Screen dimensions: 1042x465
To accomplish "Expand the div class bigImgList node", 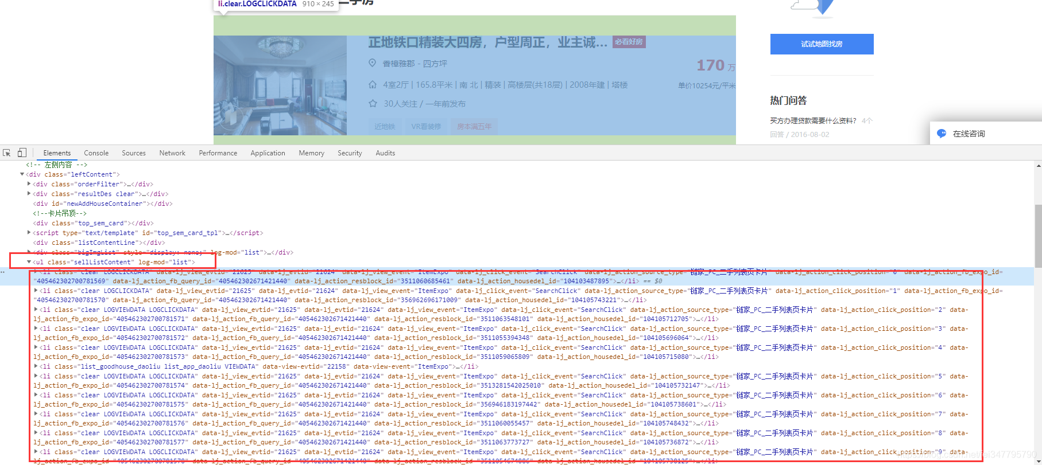I will (29, 252).
